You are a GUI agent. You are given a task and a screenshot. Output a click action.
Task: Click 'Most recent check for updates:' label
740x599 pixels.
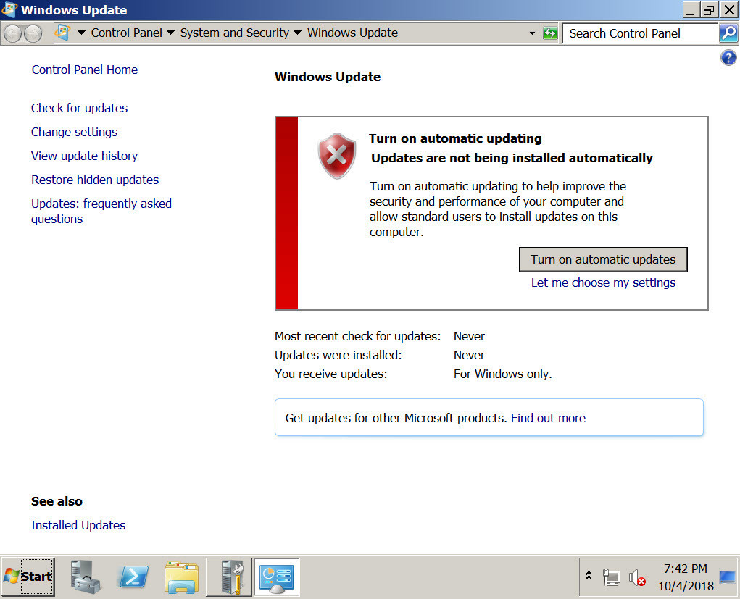pos(357,336)
